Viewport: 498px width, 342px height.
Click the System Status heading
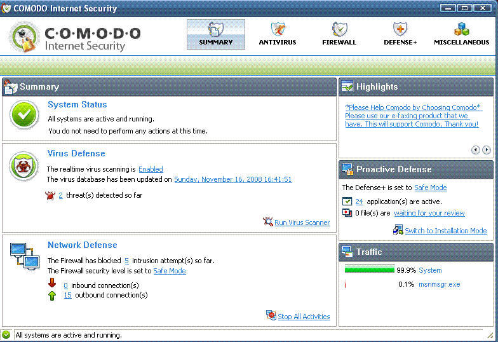pyautogui.click(x=77, y=104)
